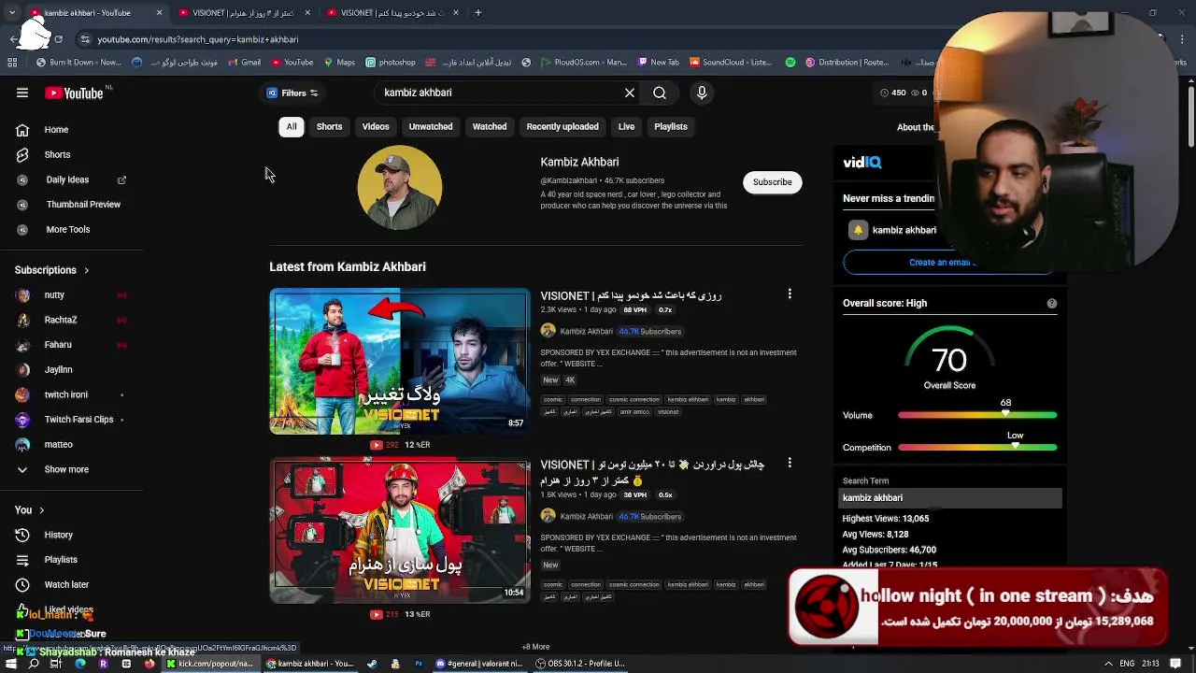
Task: Open SoundCloud bookmark
Action: [731, 63]
